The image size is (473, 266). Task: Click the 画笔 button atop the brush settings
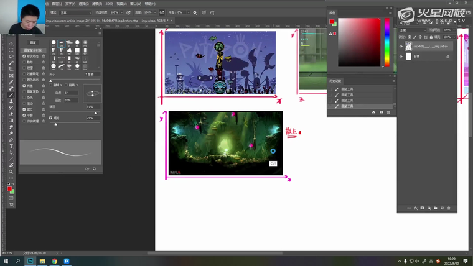pyautogui.click(x=32, y=42)
